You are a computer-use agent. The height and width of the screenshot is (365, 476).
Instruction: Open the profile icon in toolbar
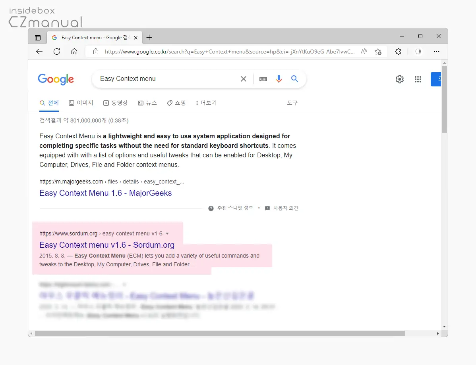(x=418, y=52)
